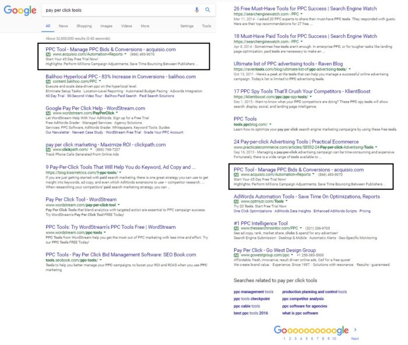
Task: Click the Google logo
Action: [20, 11]
